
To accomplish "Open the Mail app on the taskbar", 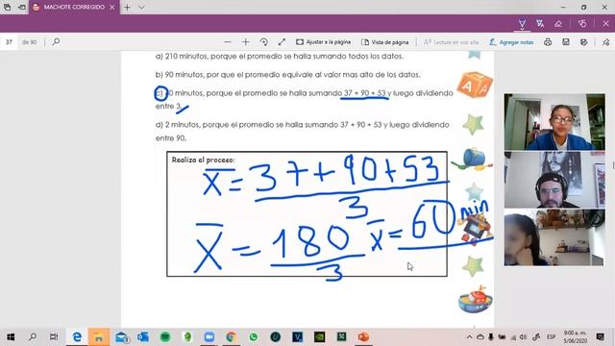I will (121, 337).
